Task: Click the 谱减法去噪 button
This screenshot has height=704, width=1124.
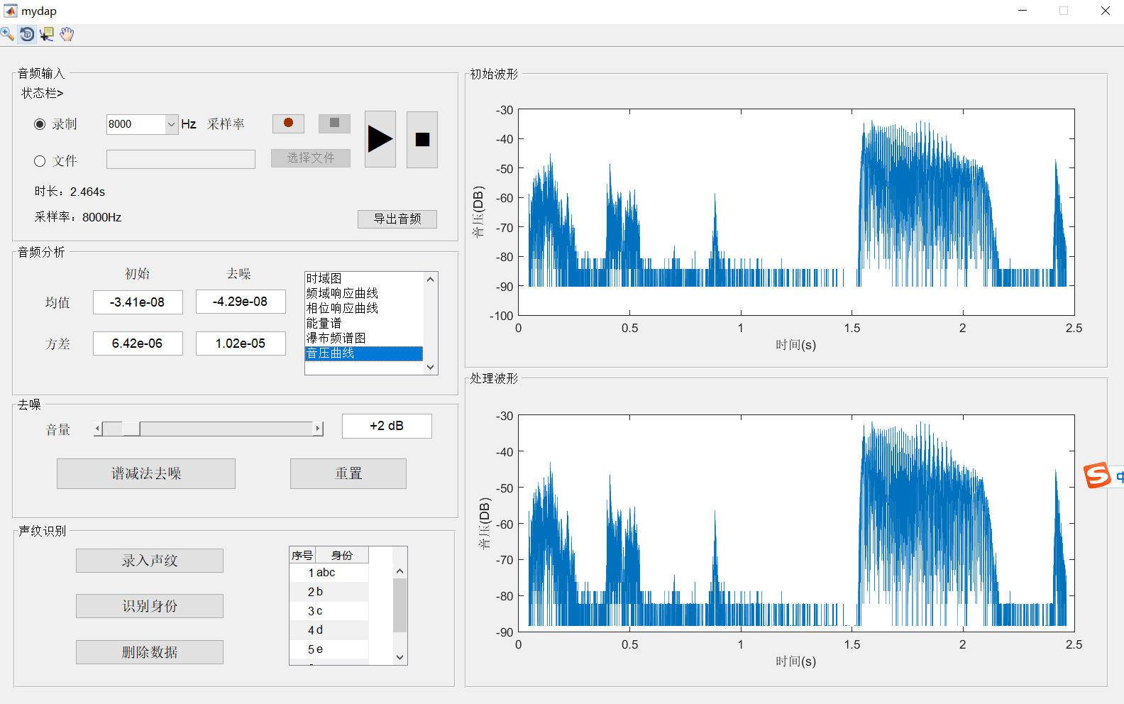Action: [146, 473]
